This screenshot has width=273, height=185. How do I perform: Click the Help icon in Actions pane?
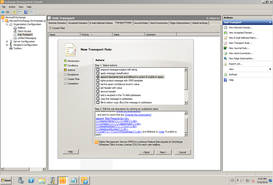[x=225, y=80]
